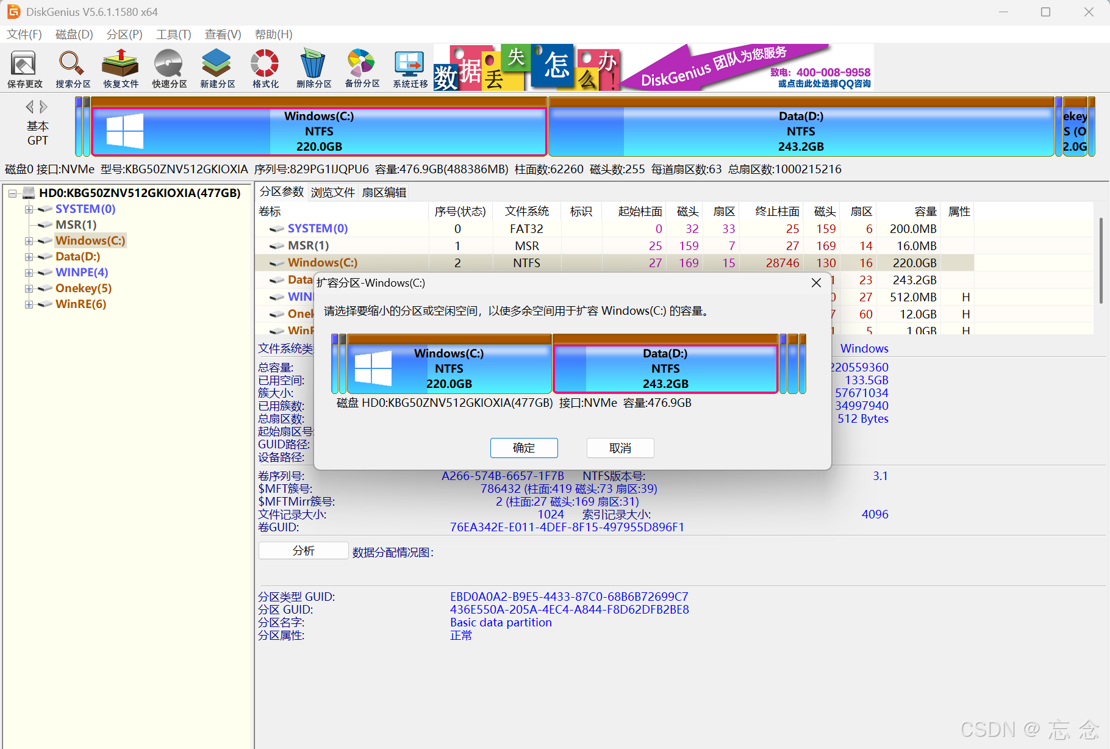Expand the Windows(C:) tree node
Viewport: 1110px width, 749px height.
(x=29, y=241)
